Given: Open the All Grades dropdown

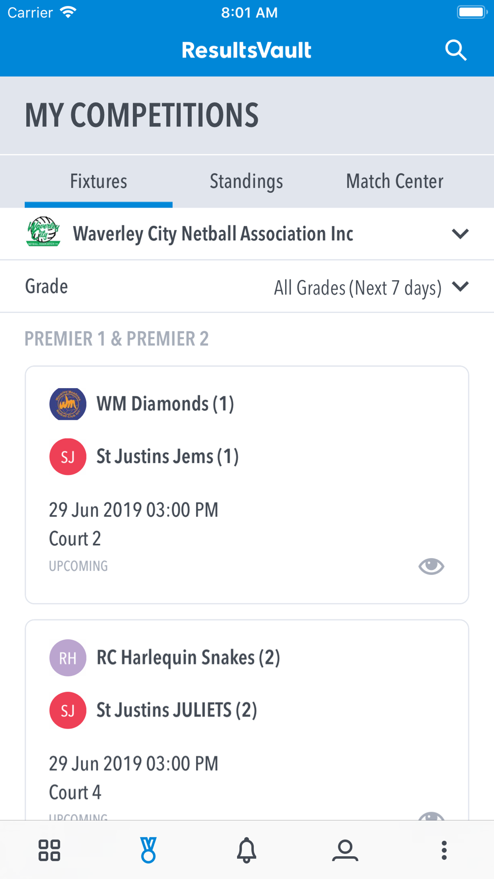Looking at the screenshot, I should coord(358,287).
